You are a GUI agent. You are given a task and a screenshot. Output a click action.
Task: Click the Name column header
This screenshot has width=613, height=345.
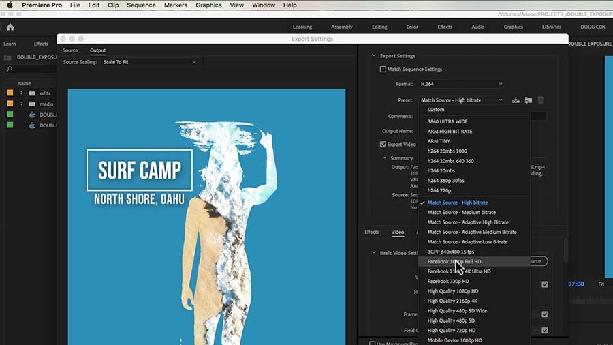(25, 84)
